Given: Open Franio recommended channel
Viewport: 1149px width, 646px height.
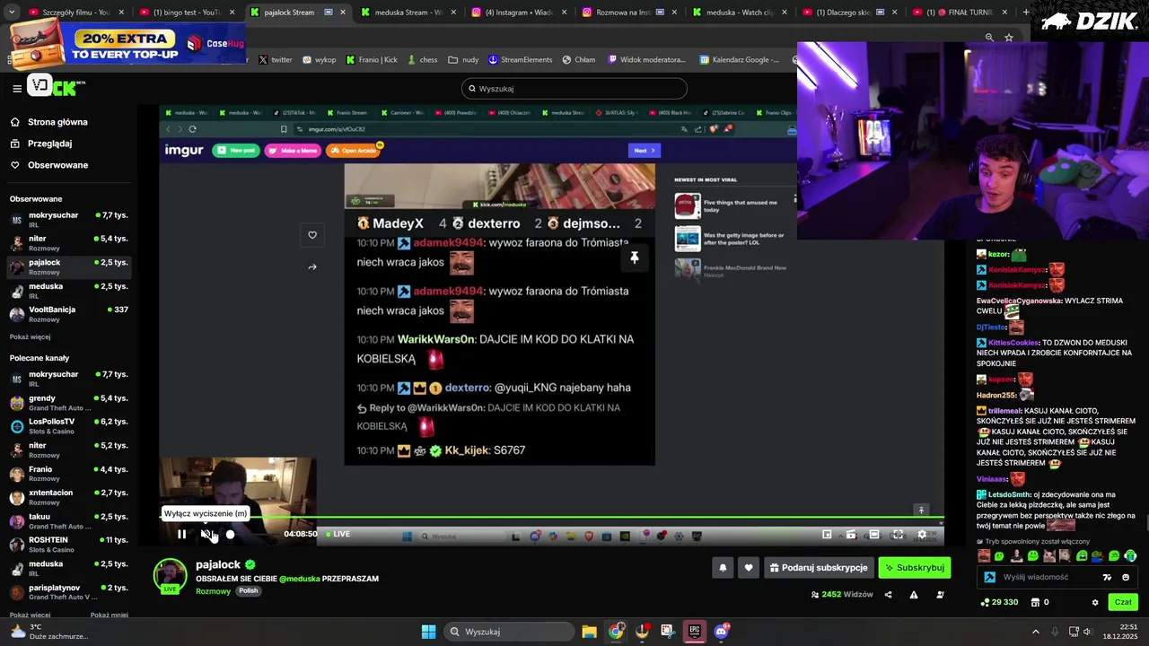Looking at the screenshot, I should [x=69, y=474].
